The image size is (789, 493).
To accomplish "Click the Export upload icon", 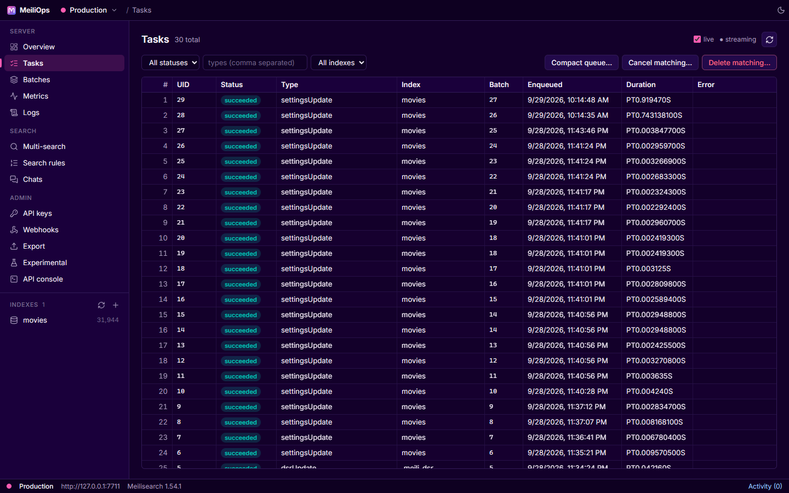I will click(x=14, y=246).
